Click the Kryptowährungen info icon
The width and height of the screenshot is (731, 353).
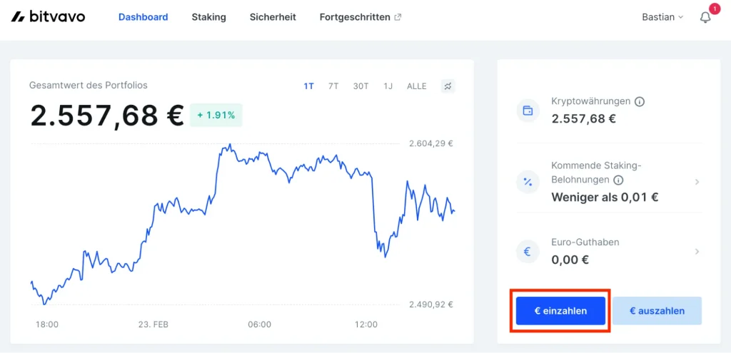coord(640,102)
